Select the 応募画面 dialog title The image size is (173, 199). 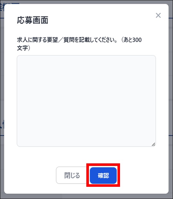click(x=33, y=20)
